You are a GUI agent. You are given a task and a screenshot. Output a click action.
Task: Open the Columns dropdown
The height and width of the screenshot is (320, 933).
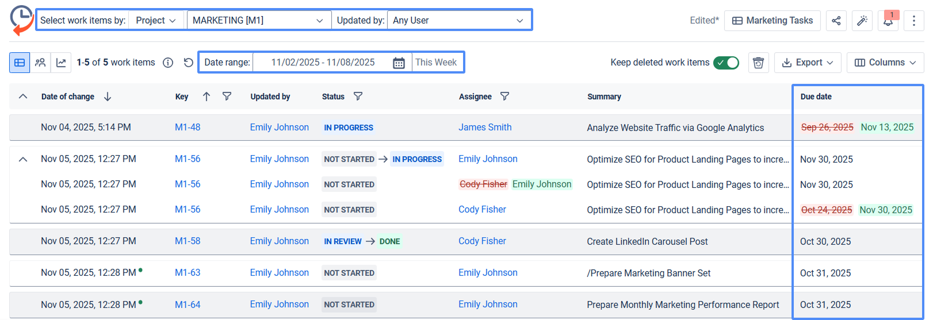coord(885,63)
